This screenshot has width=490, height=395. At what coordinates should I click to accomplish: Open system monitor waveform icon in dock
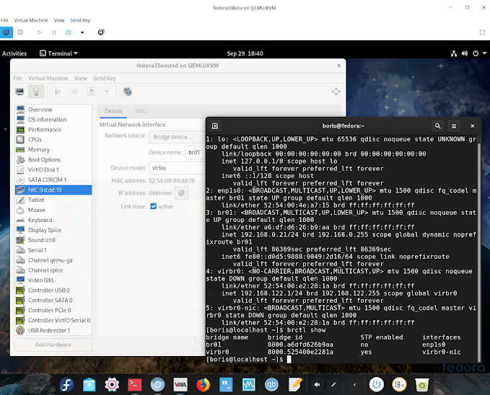pos(249,385)
